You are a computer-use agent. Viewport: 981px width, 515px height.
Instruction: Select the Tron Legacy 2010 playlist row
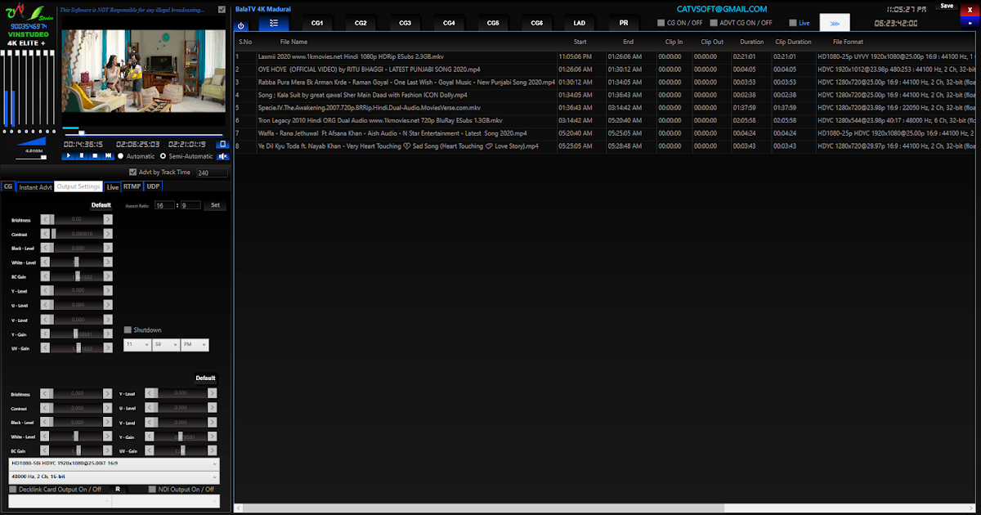coord(605,120)
